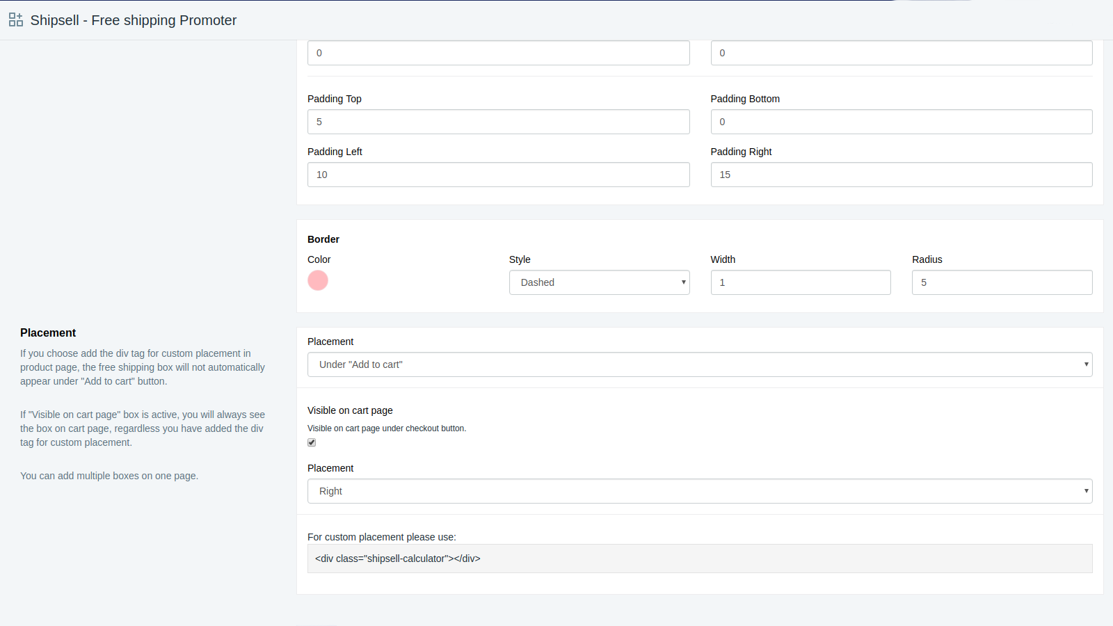The image size is (1113, 626).
Task: Toggle the Visible on cart page checkbox
Action: [311, 442]
